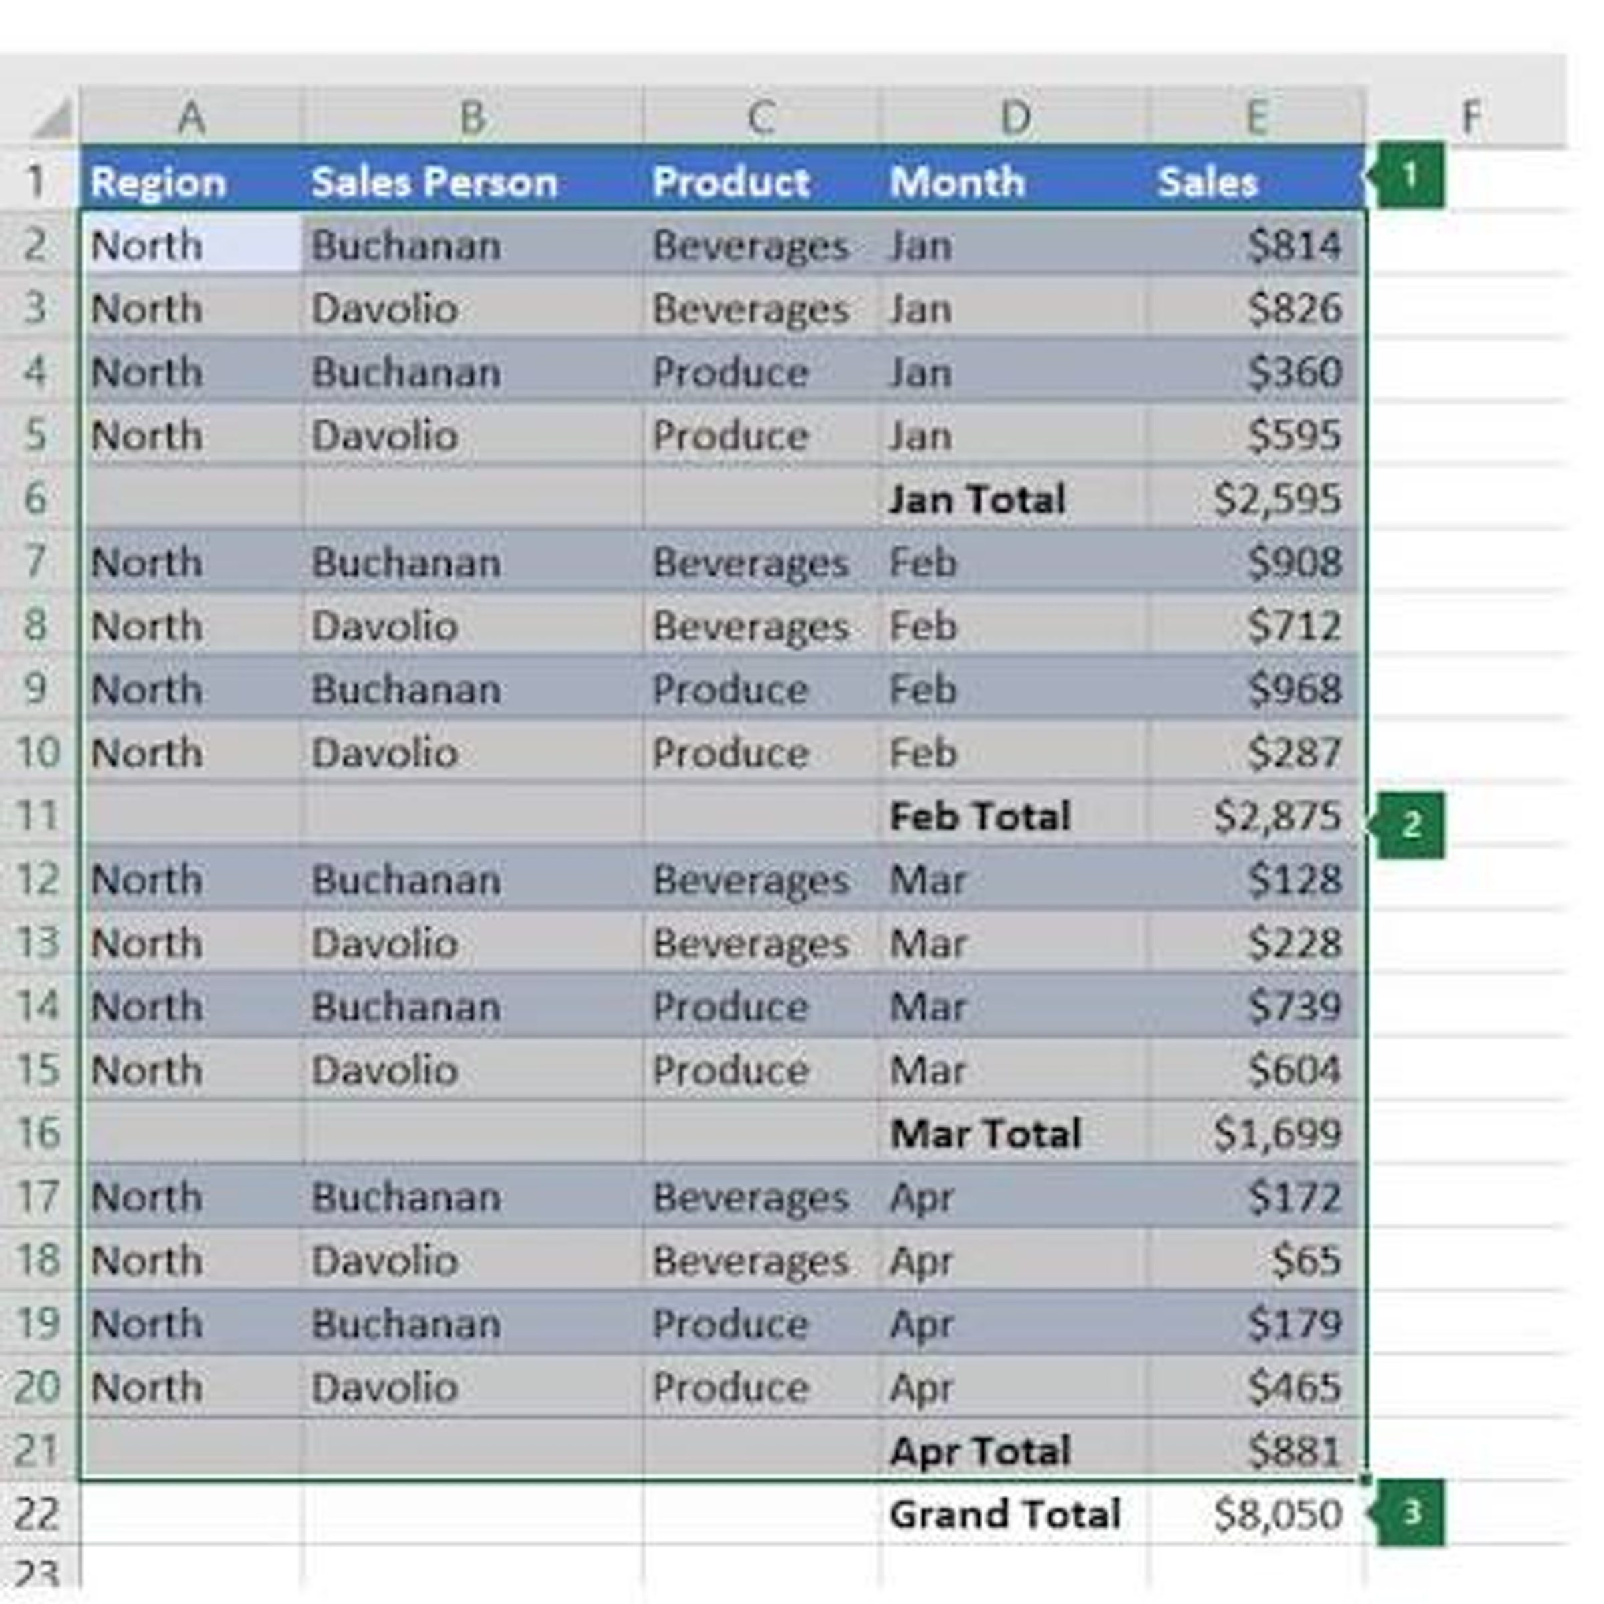The image size is (1604, 1604).
Task: Select column F header
Action: pos(1470,116)
